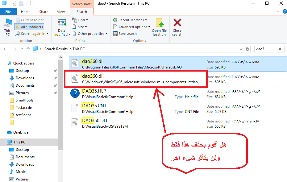Switch to the Home ribbon tab

[25, 12]
